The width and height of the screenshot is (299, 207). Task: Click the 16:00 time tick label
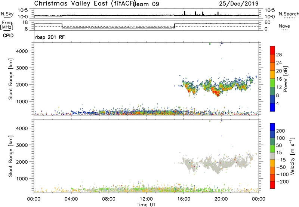pos(184,199)
